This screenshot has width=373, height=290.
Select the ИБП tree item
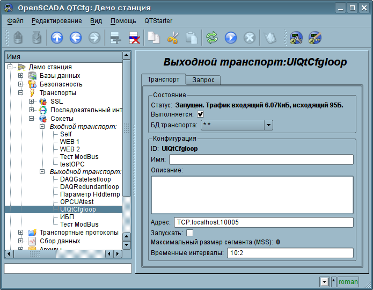pos(67,217)
